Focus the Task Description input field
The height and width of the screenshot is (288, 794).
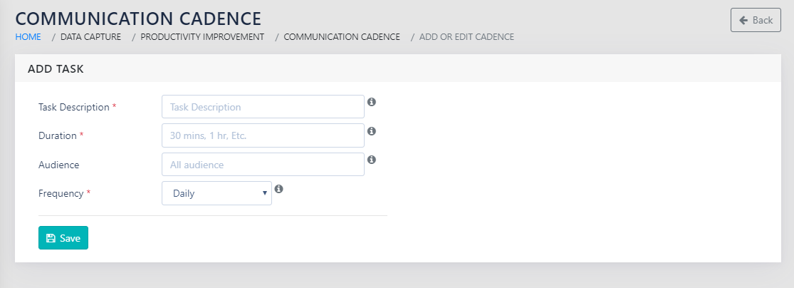263,107
